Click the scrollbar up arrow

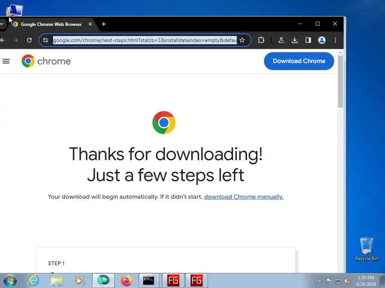coord(340,52)
